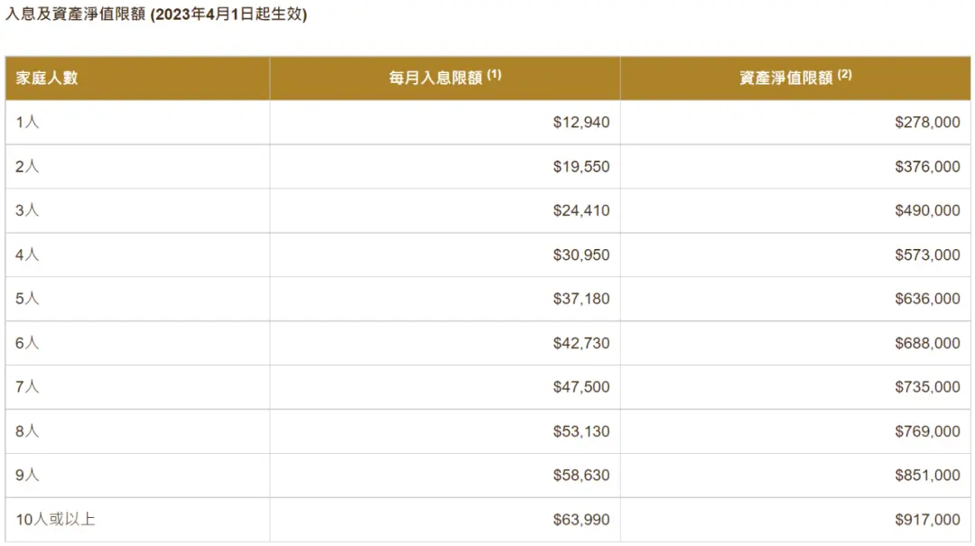Click the $636,000 asset limit cell
975x546 pixels.
[x=927, y=300]
